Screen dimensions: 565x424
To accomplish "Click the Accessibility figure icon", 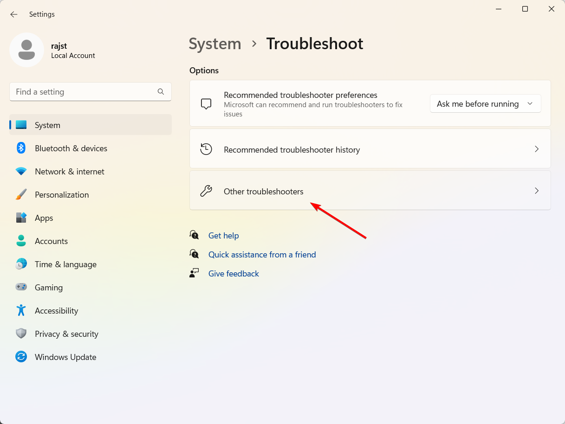I will point(21,310).
